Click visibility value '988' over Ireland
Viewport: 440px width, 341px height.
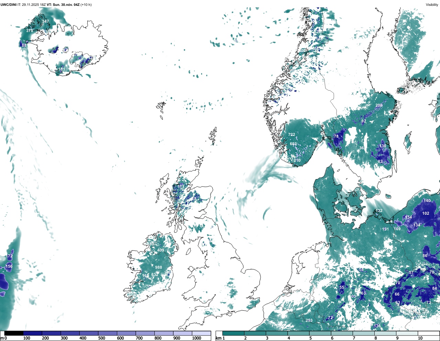point(158,267)
